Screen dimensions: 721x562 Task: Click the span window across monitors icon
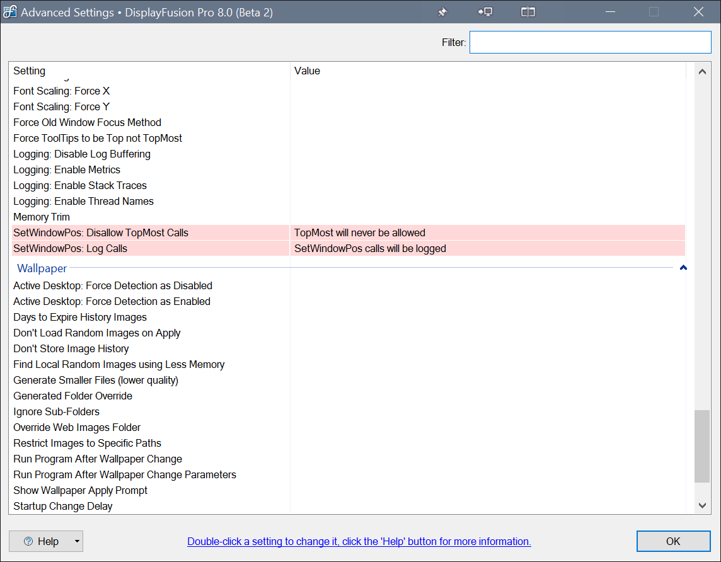tap(528, 12)
